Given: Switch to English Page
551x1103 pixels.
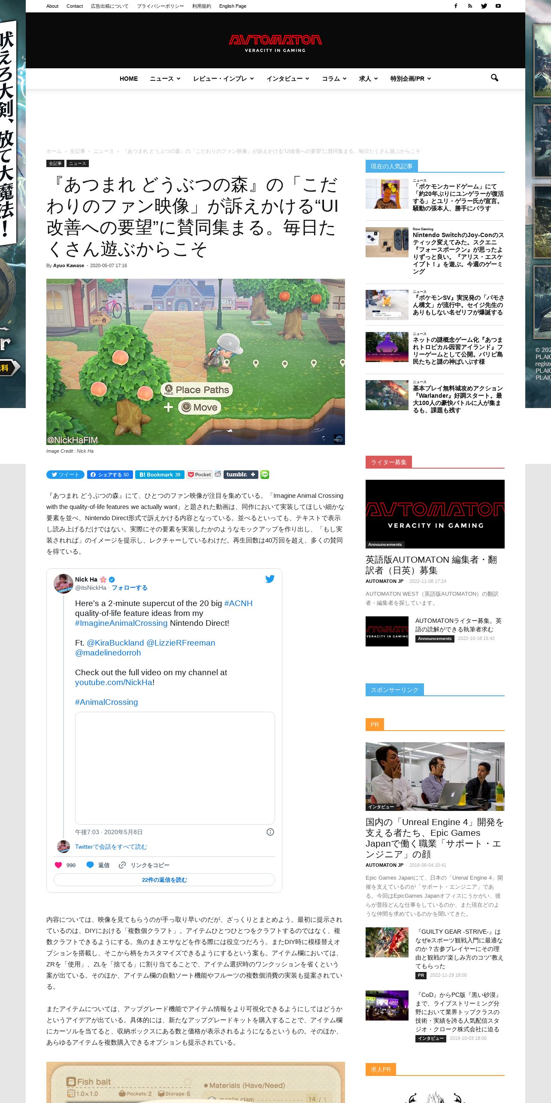Looking at the screenshot, I should pyautogui.click(x=233, y=6).
